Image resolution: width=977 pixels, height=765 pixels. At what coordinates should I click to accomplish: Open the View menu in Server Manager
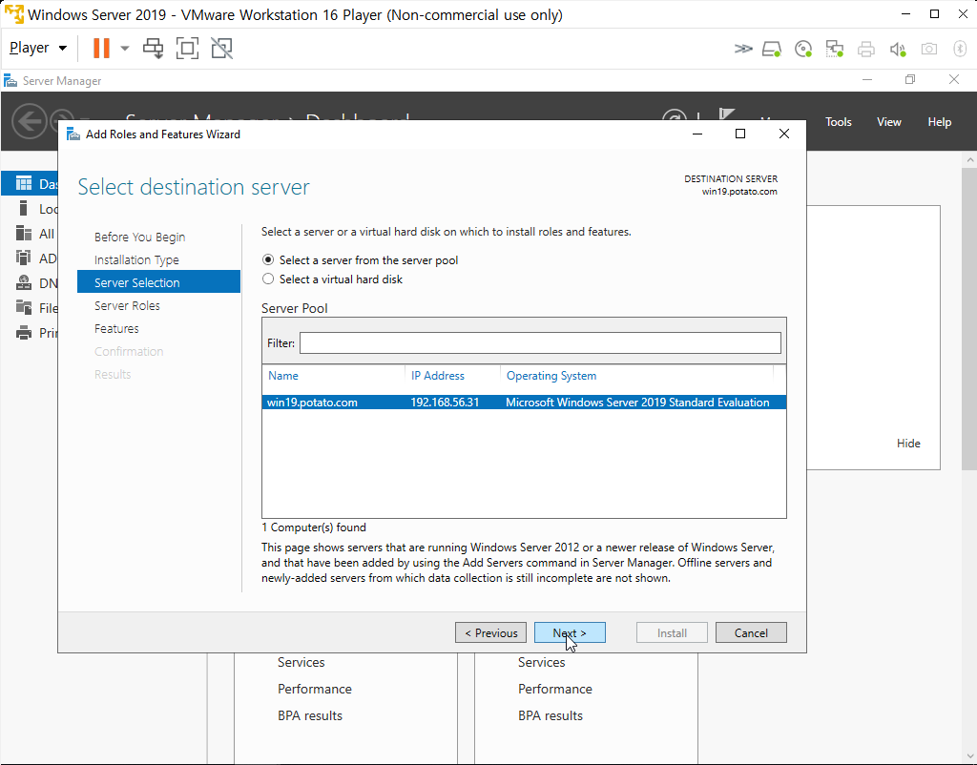tap(889, 122)
